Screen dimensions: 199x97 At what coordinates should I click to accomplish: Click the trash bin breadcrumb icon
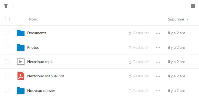(x=6, y=6)
